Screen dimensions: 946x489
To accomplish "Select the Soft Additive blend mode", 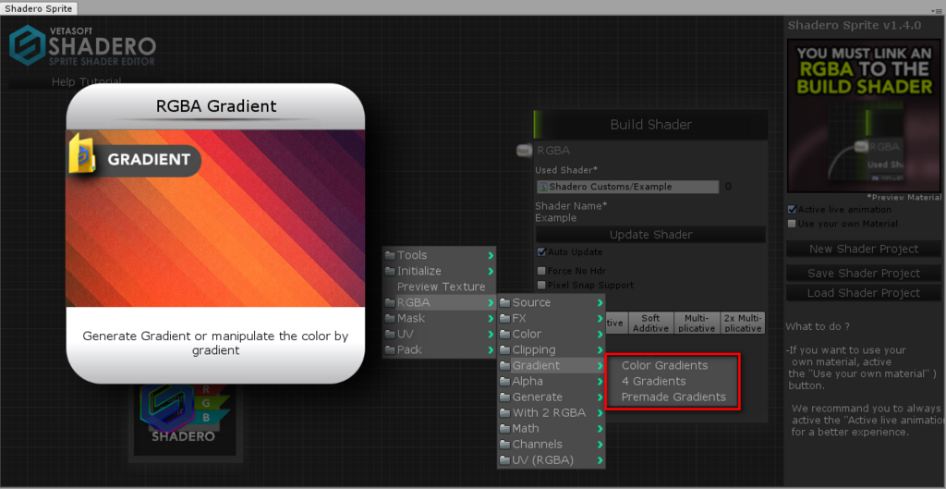I will point(651,323).
